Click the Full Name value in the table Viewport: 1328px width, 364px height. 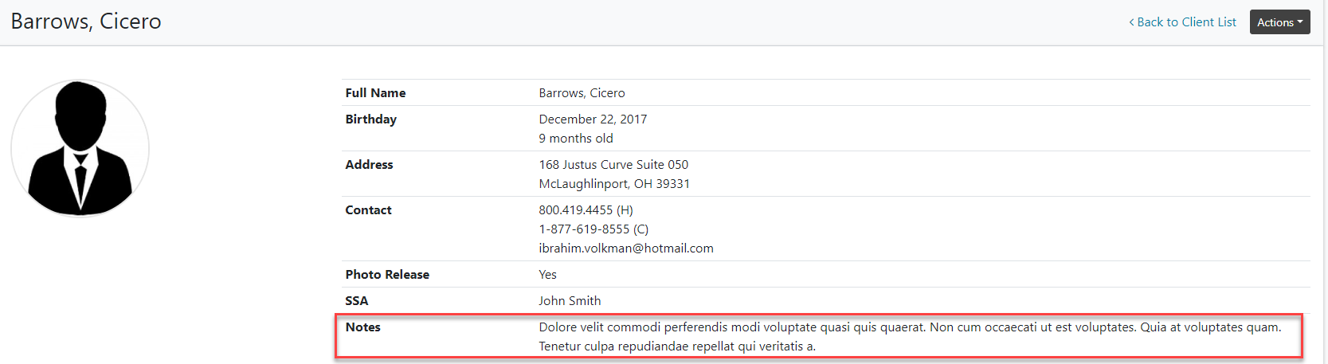click(582, 93)
